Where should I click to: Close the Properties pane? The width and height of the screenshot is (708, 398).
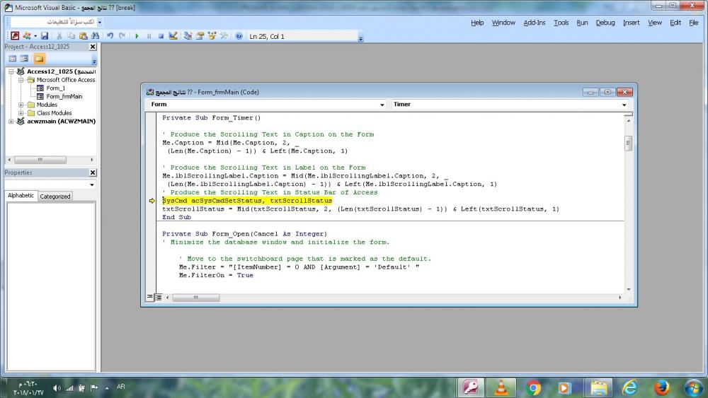pyautogui.click(x=93, y=172)
